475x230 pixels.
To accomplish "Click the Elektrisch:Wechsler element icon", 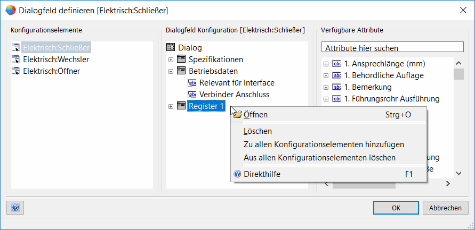I will click(15, 59).
